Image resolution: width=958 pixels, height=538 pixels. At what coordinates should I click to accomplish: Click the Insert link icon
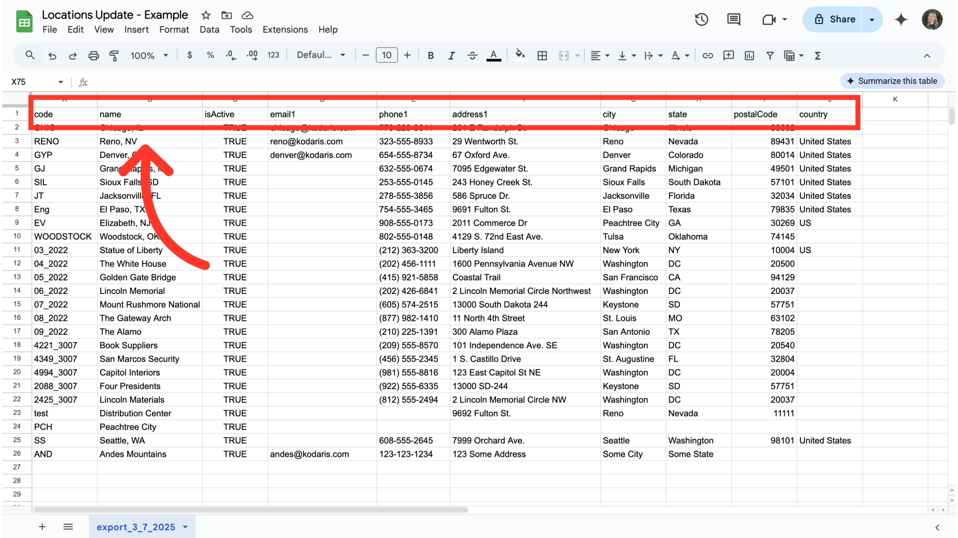pos(708,56)
